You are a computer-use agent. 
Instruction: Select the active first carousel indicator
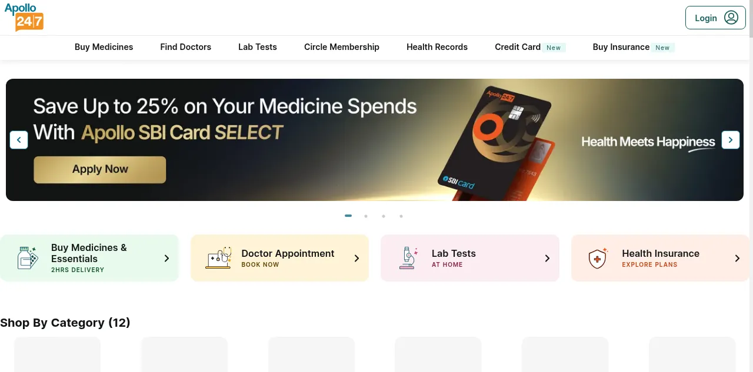(348, 216)
